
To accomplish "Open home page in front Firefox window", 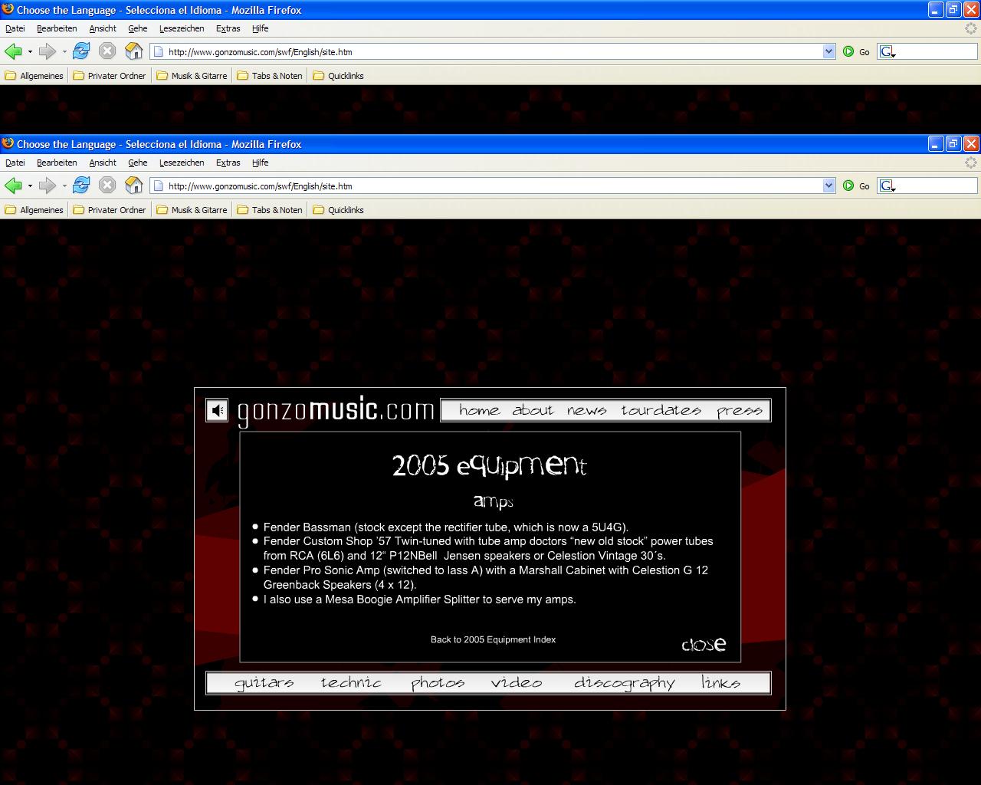I will (134, 186).
